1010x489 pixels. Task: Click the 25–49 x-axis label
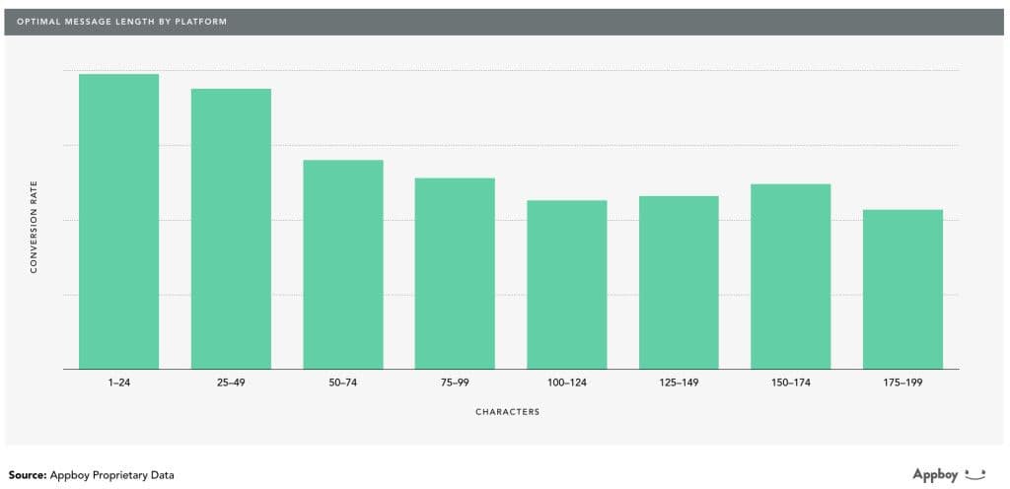coord(231,382)
